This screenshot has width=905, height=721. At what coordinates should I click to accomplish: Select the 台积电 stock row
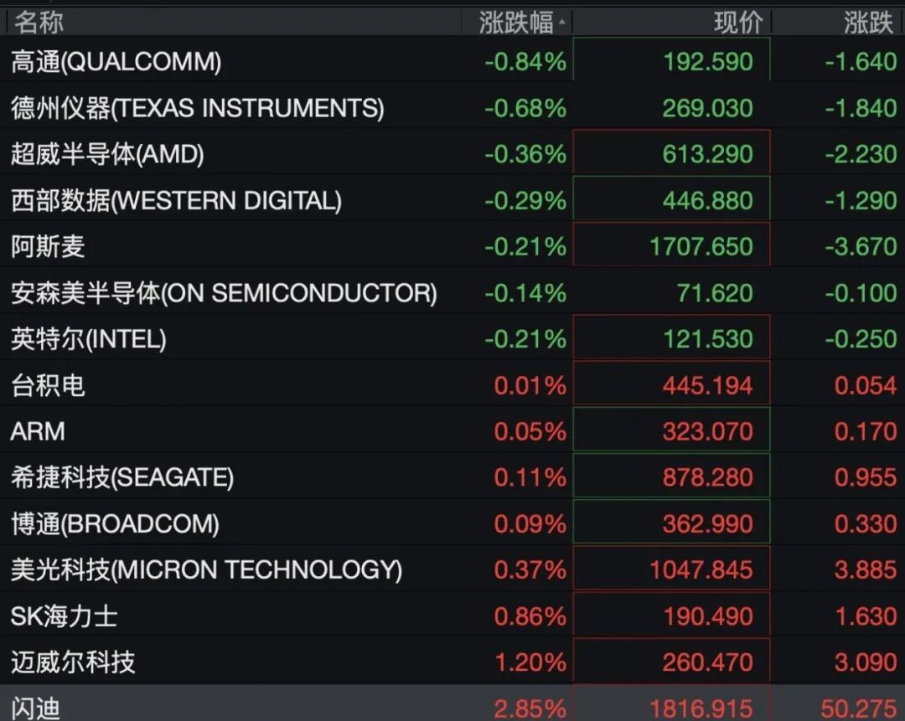pyautogui.click(x=452, y=384)
